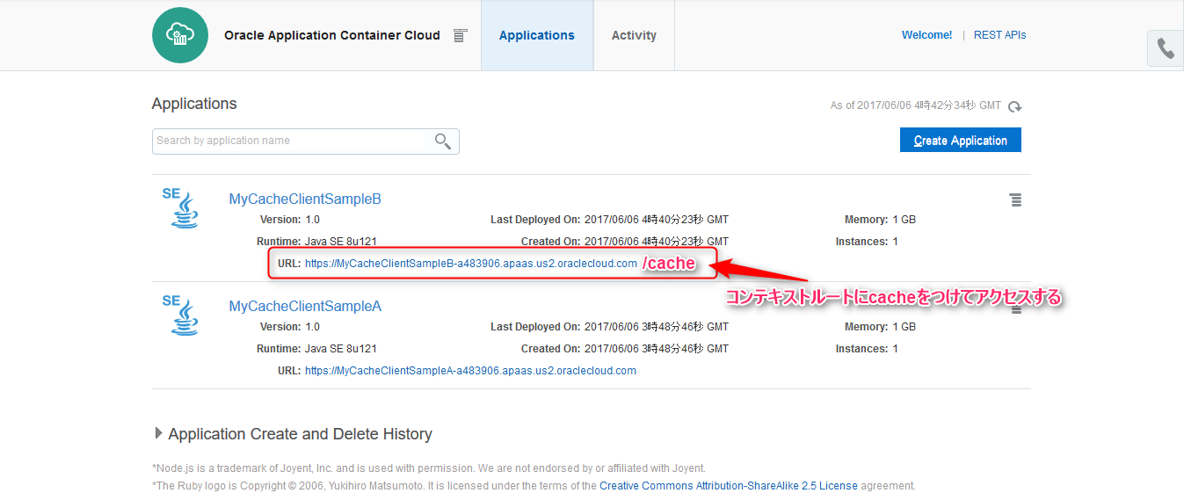Open the REST APIs link
The width and height of the screenshot is (1184, 493).
coord(999,35)
